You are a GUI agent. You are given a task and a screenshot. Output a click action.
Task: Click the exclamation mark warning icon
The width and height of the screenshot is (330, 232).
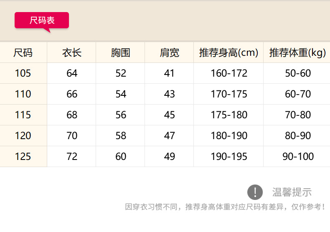tap(255, 192)
